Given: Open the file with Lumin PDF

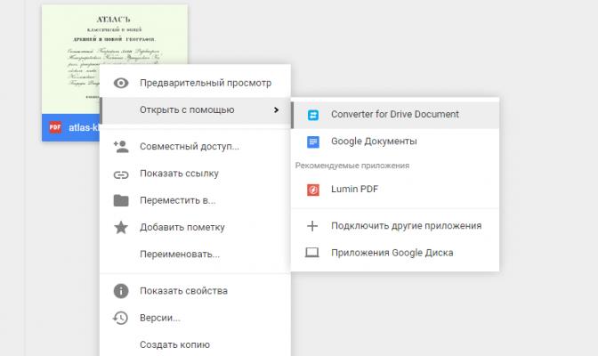Looking at the screenshot, I should (x=395, y=190).
